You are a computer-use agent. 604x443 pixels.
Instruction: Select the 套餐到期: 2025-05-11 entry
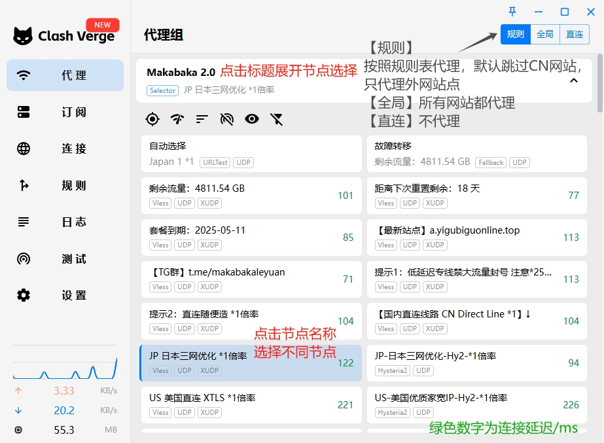[x=251, y=238]
